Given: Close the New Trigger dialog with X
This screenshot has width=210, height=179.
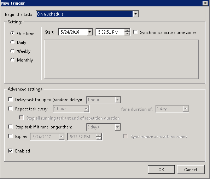Looking at the screenshot, I should coord(205,3).
